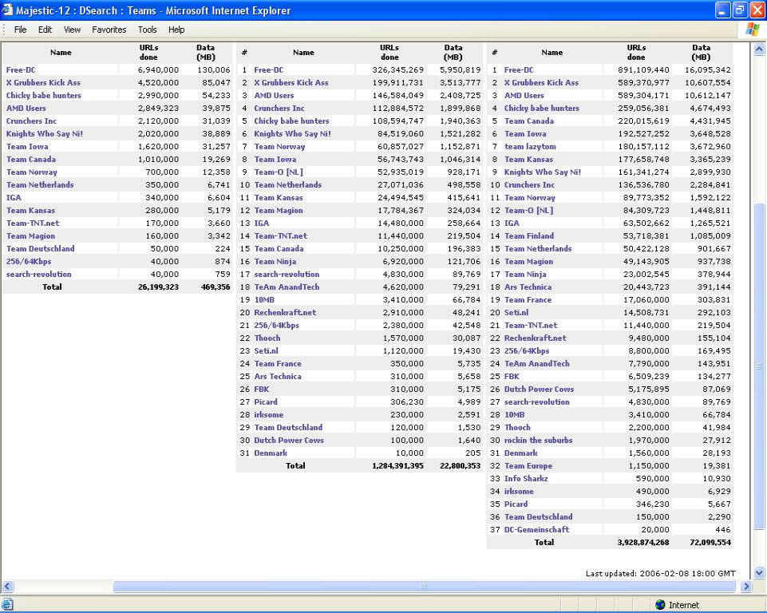
Task: Click the page icon in the status bar
Action: tap(7, 605)
